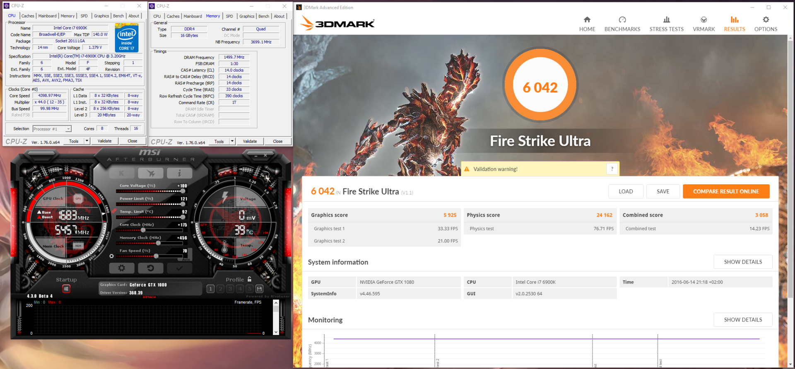This screenshot has height=369, width=795.
Task: Click the GPU chip icon on clock gauge
Action: (x=78, y=198)
